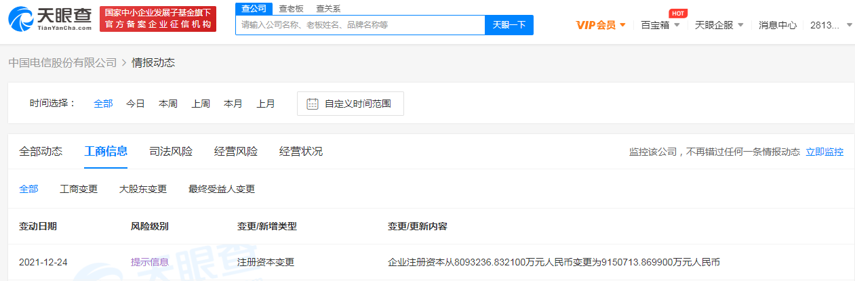Select the 经营风险 tab
Image resolution: width=855 pixels, height=281 pixels.
(236, 151)
